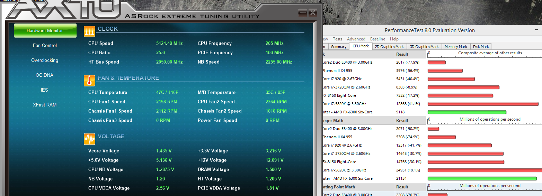This screenshot has width=542, height=196.
Task: Click the Core2 Duo result 2017 (-77.9%)
Action: pyautogui.click(x=408, y=62)
